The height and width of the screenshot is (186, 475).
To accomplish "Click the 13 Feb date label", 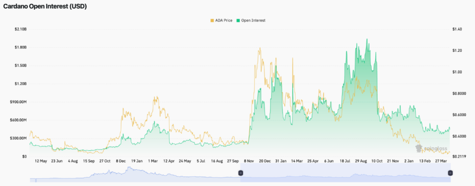I will coord(425,161).
